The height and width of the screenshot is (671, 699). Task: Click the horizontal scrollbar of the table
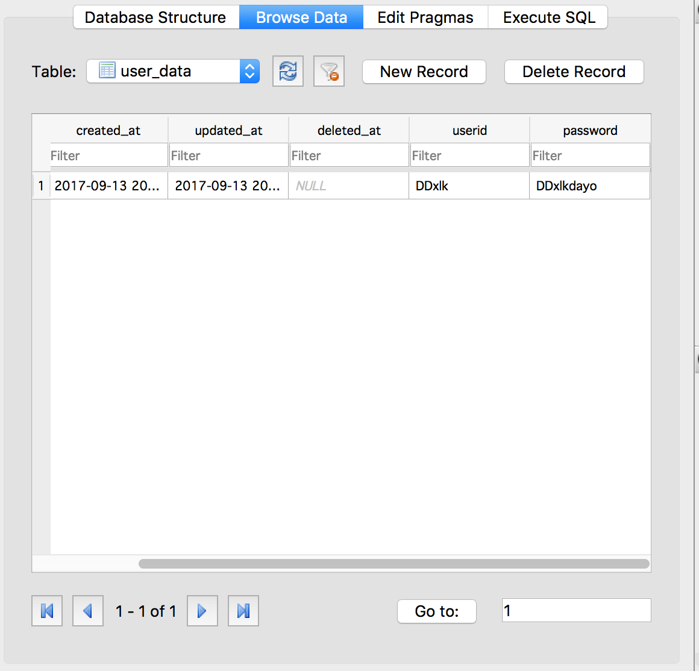[393, 564]
